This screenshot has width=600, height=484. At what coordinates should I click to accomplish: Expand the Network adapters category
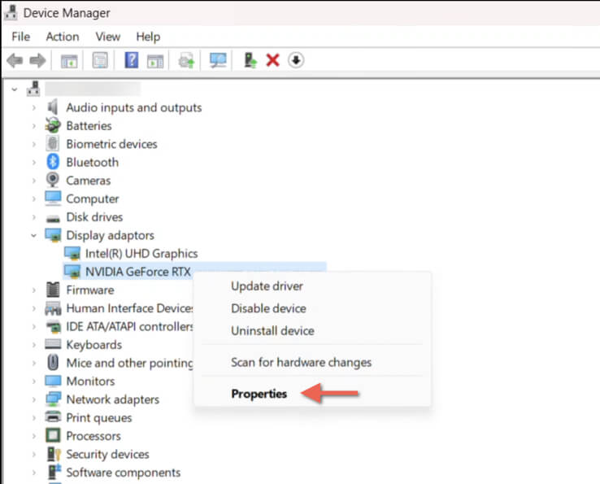pos(33,399)
